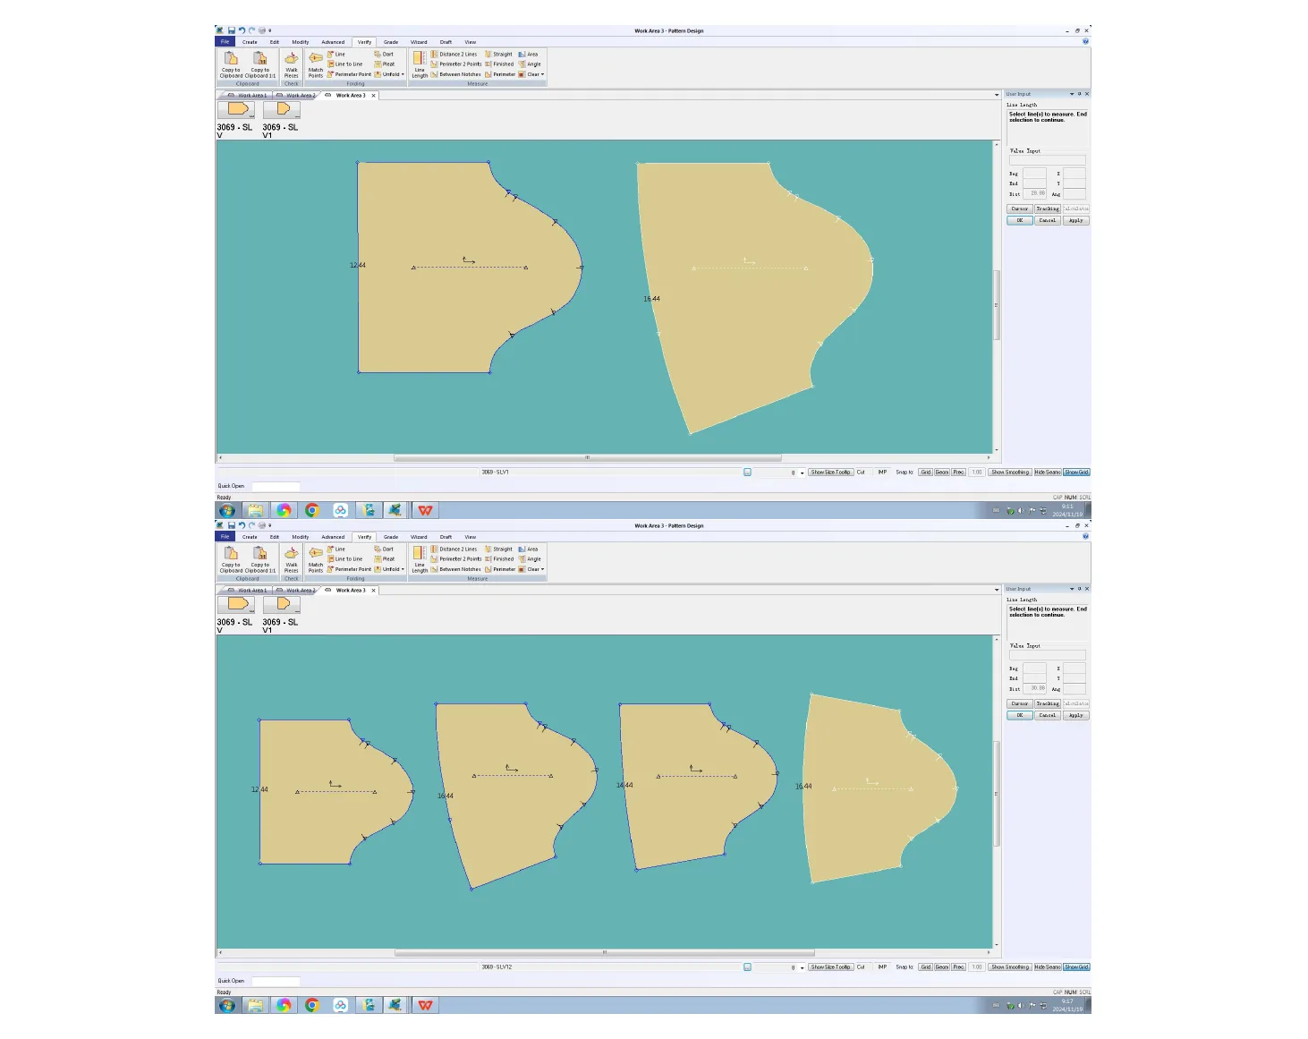Toggle Prec snap in lower window status bar
Image resolution: width=1308 pixels, height=1039 pixels.
coord(958,967)
